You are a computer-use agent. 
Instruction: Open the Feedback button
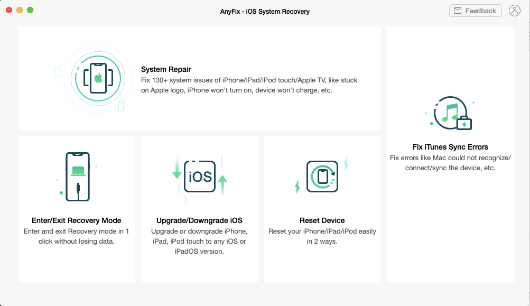[475, 11]
